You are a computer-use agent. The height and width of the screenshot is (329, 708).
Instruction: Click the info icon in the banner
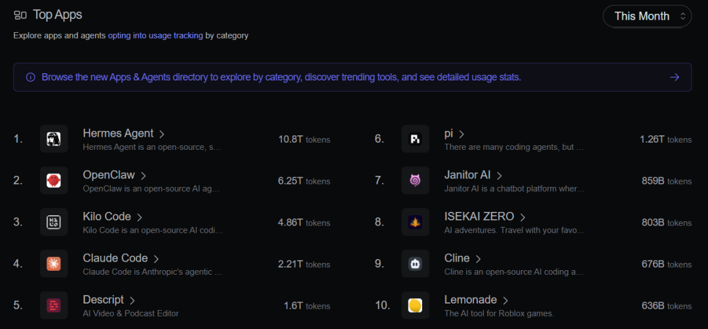31,77
